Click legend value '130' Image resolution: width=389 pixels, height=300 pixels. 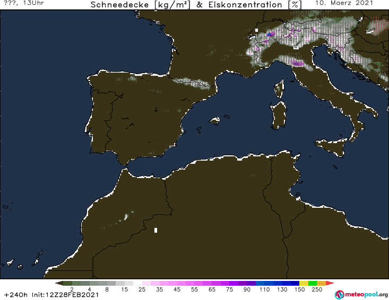point(282,289)
